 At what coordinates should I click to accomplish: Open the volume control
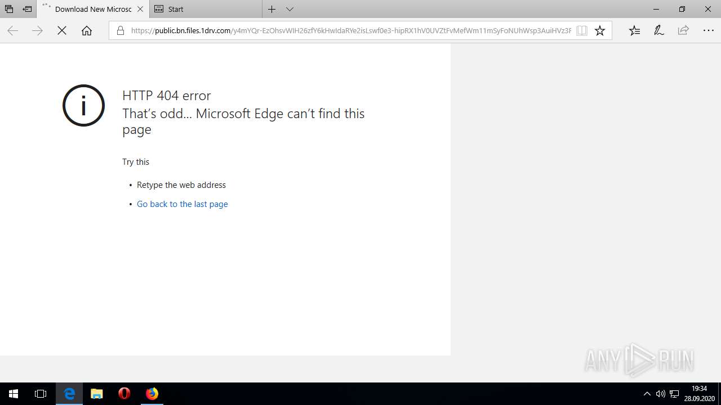tap(660, 394)
